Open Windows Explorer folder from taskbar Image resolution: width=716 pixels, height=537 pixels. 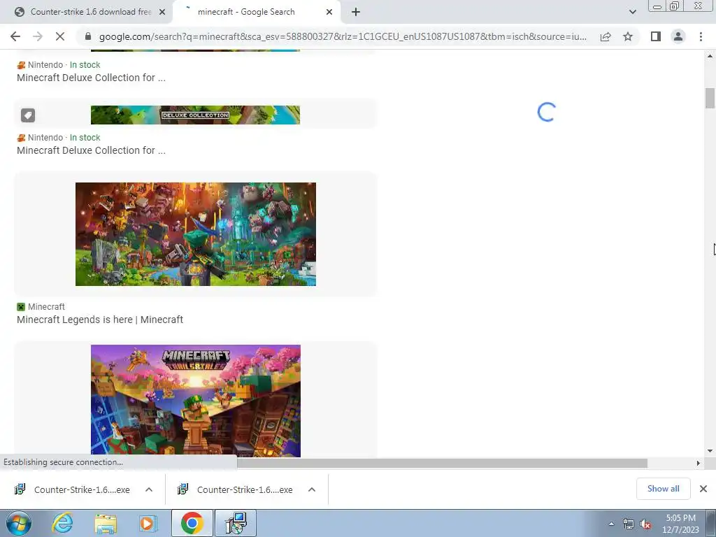tap(106, 523)
